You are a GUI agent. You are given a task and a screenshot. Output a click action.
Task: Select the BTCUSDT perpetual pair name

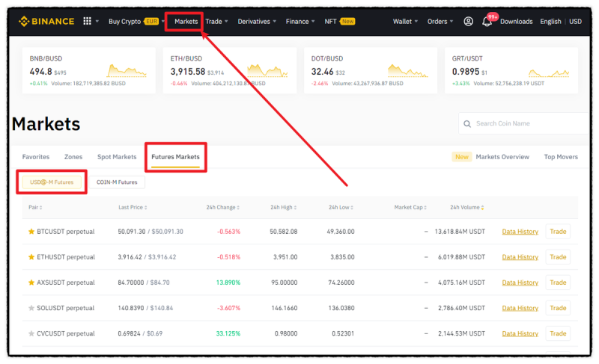pyautogui.click(x=66, y=232)
